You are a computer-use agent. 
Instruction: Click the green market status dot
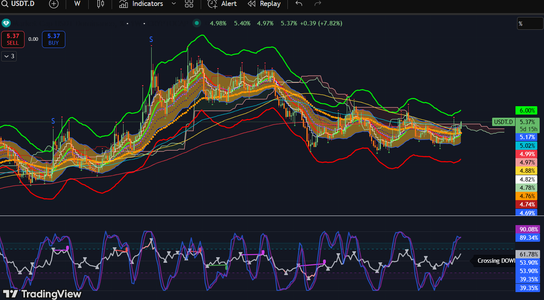coord(197,23)
